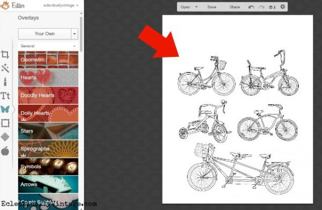Click the bicycles image on canvas
Viewport: 322px width, 210px height.
(238, 110)
